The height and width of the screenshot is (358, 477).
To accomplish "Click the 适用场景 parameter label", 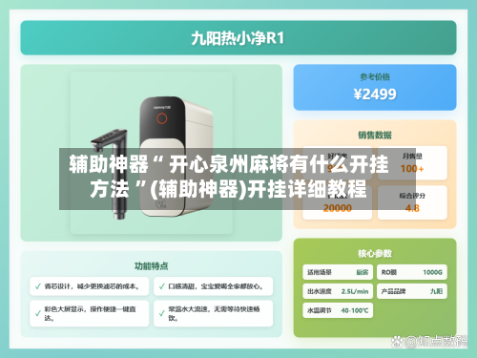I will (320, 272).
